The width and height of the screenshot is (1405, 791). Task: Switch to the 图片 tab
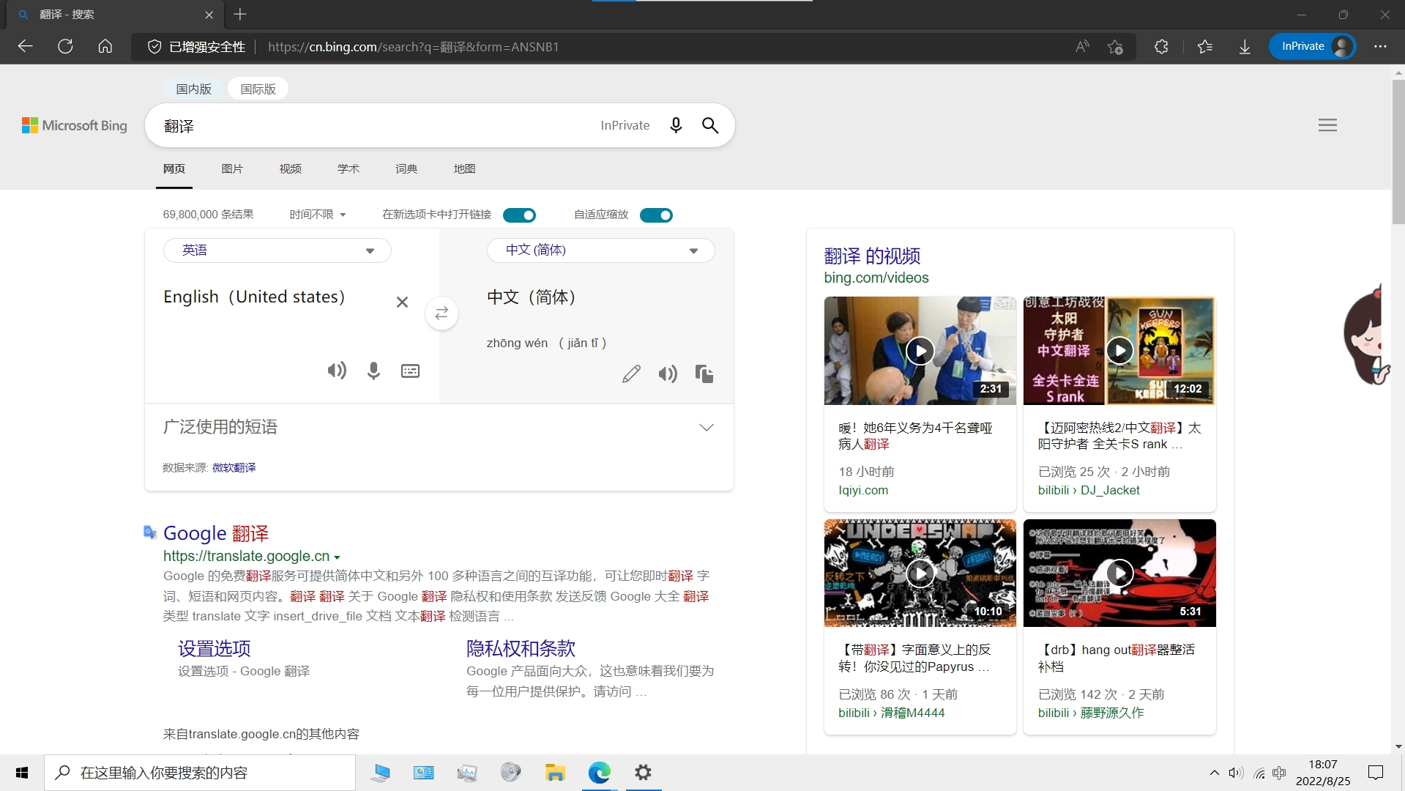click(232, 168)
